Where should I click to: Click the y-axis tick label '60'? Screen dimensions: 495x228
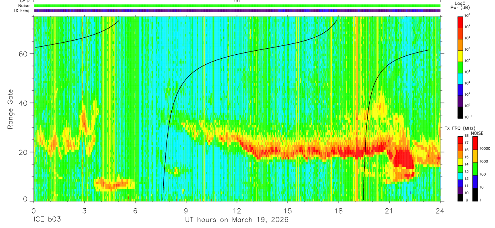(23, 54)
